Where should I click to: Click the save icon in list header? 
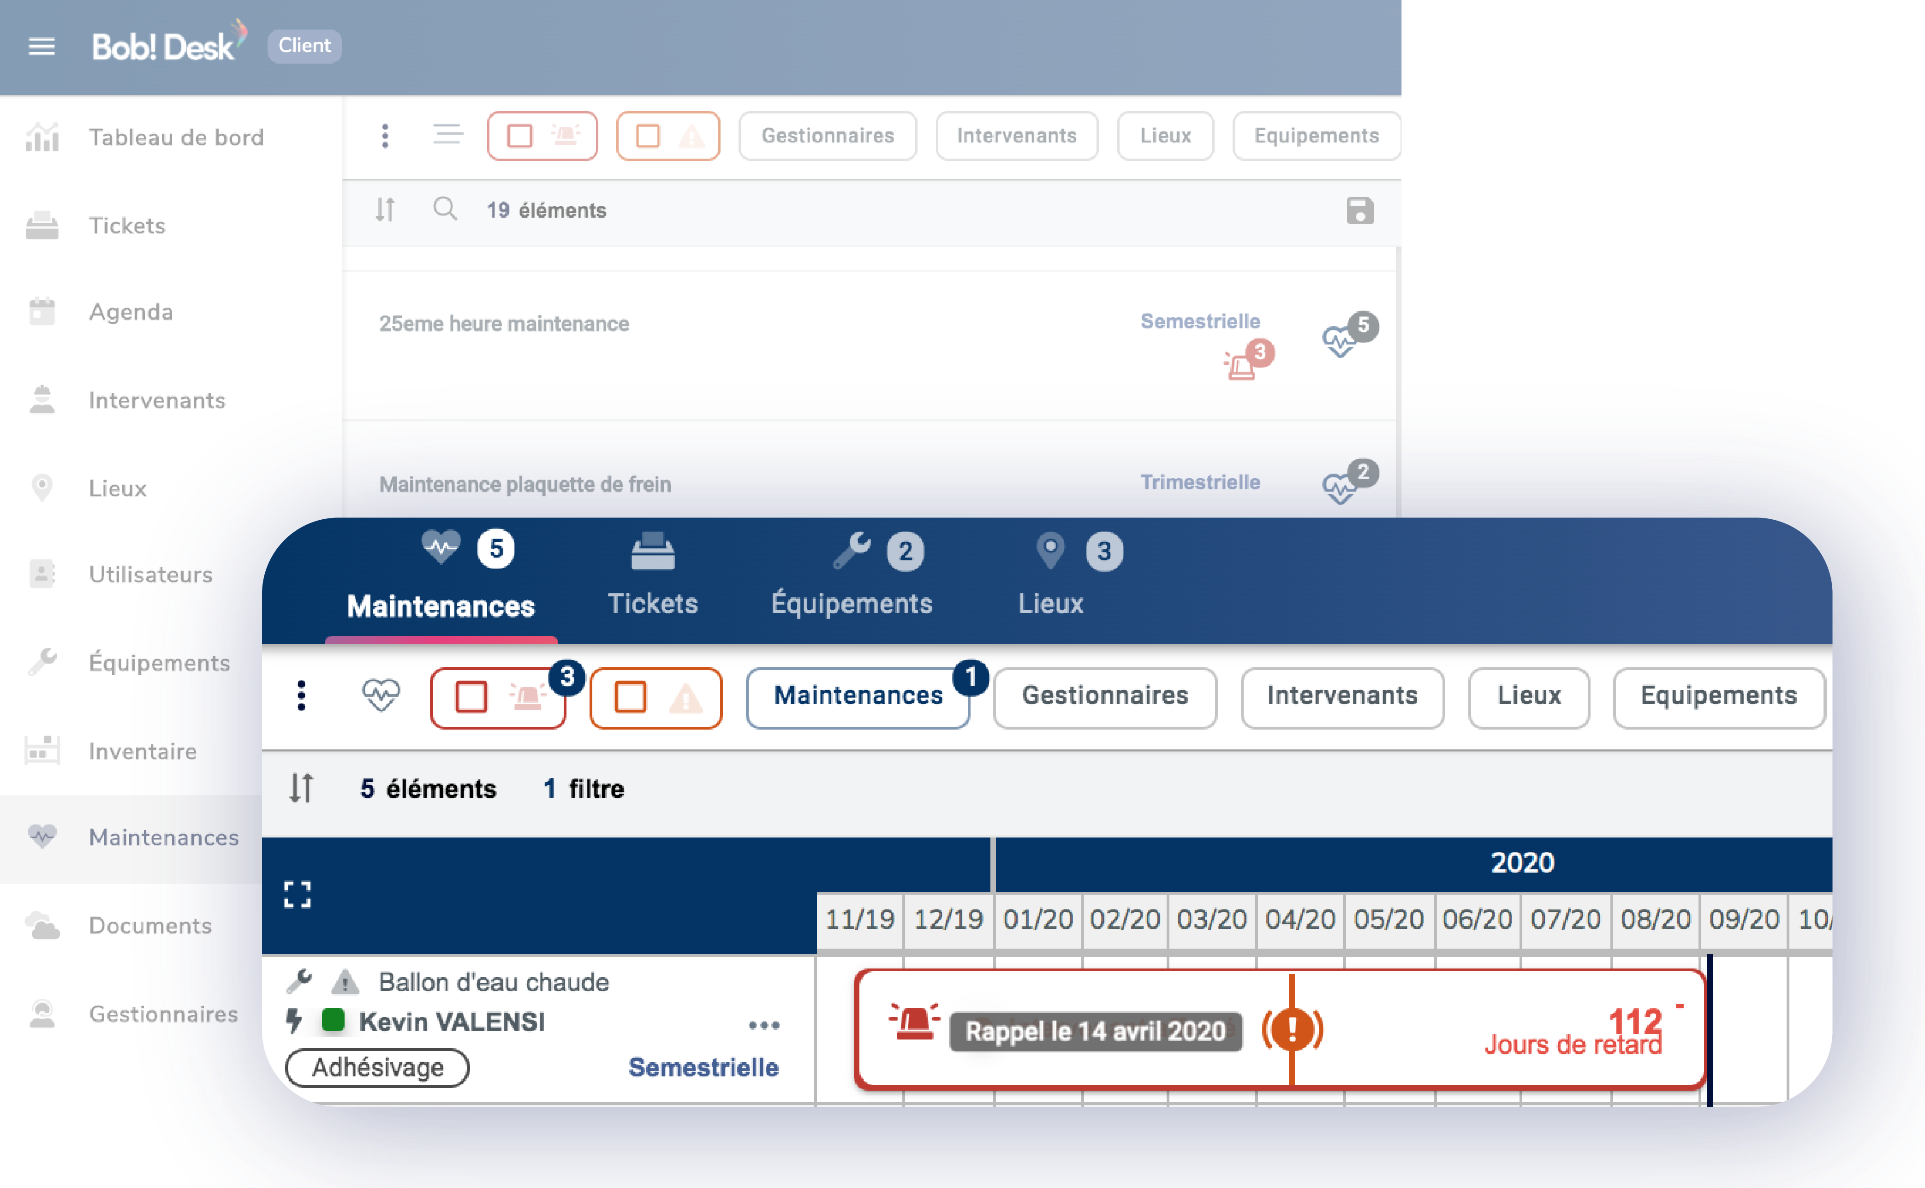1359,211
